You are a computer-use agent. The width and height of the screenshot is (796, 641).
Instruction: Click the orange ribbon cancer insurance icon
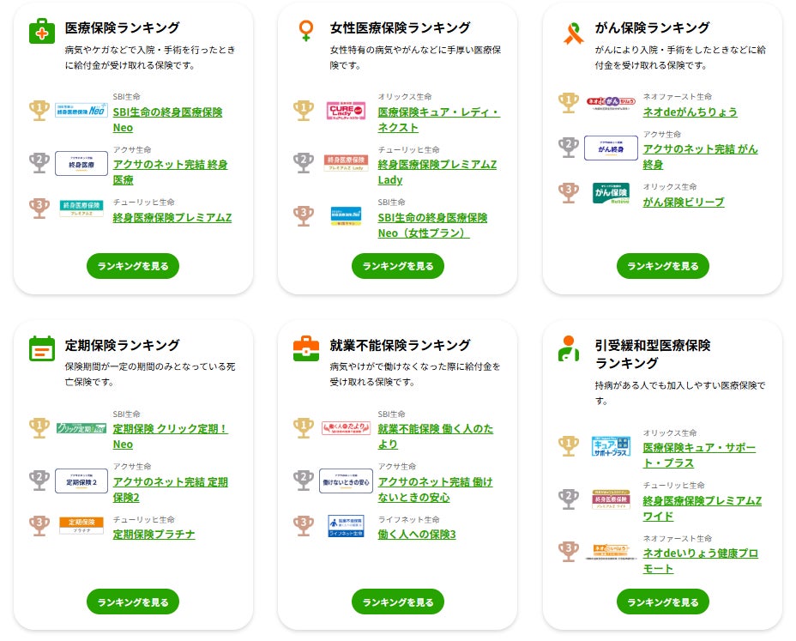point(571,33)
